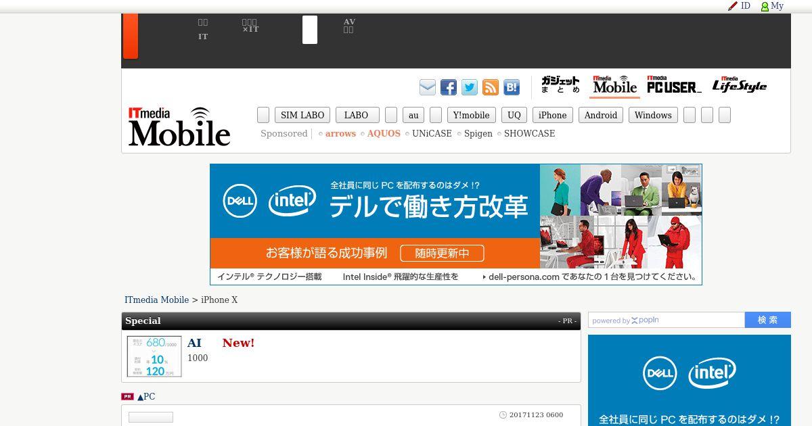
Task: Select the small ITmedia Mobile logo tab
Action: point(615,85)
